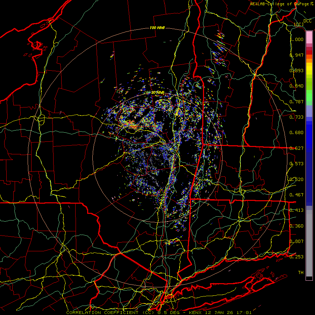Pick the bright green segment of the color bar
Image resolution: width=315 pixels, height=315 pixels.
coord(309,96)
